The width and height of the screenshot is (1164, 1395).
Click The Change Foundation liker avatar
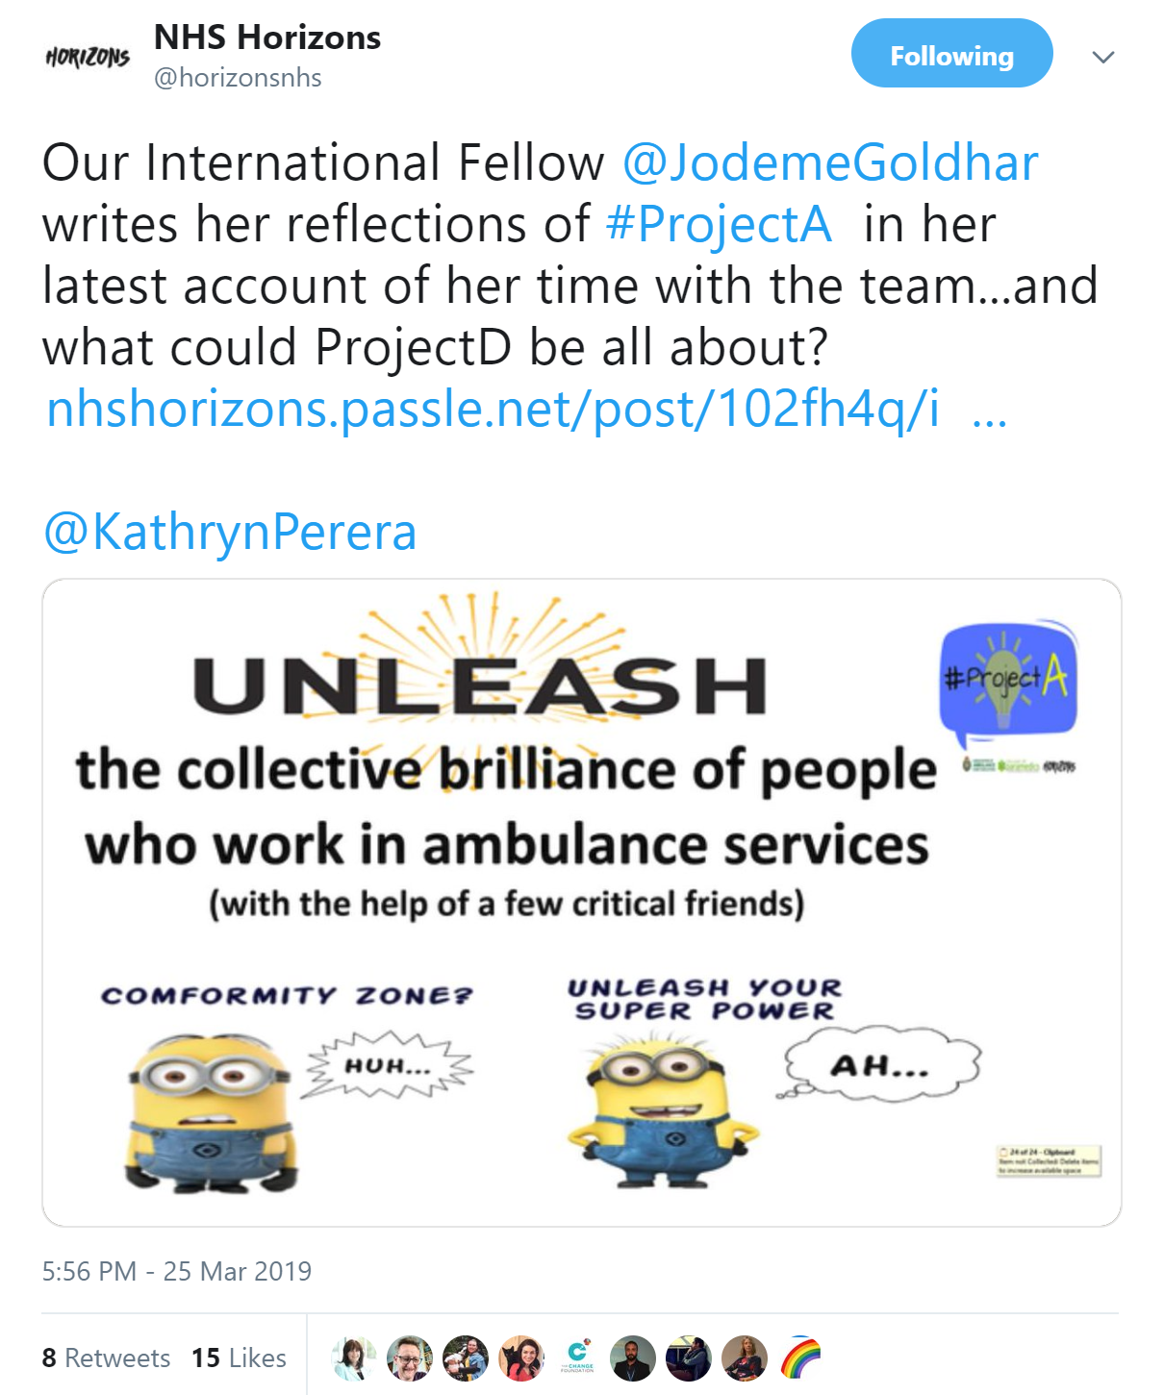(577, 1358)
